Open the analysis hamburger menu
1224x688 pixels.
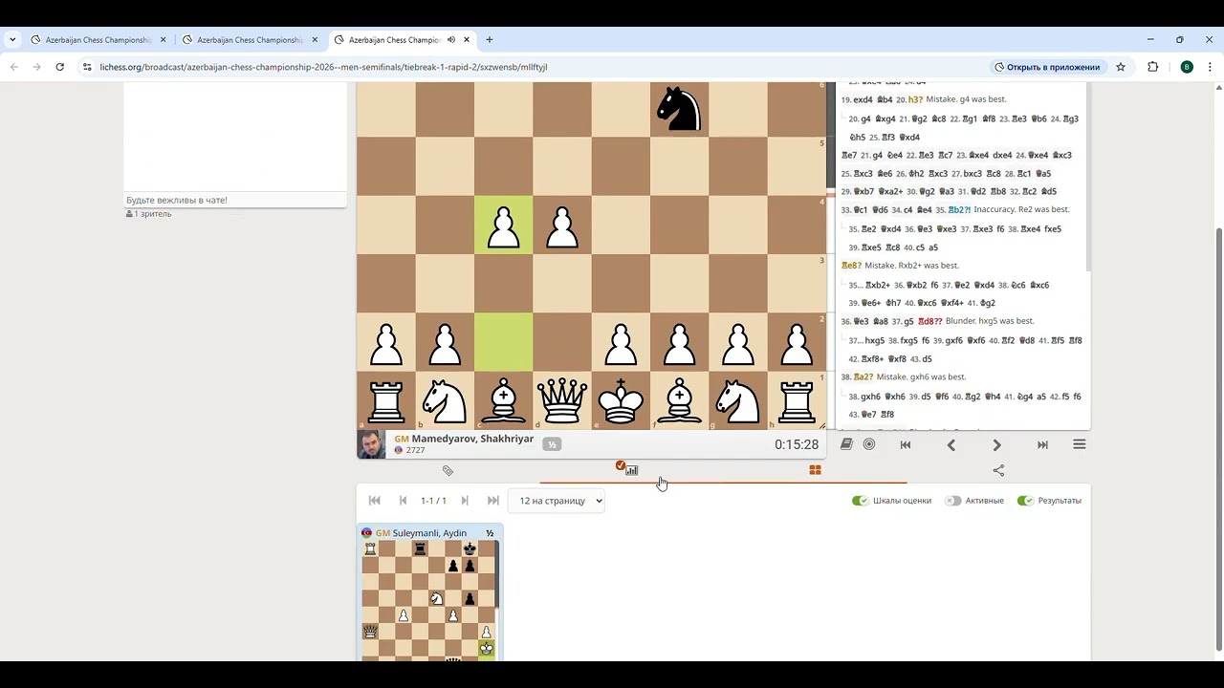1080,444
